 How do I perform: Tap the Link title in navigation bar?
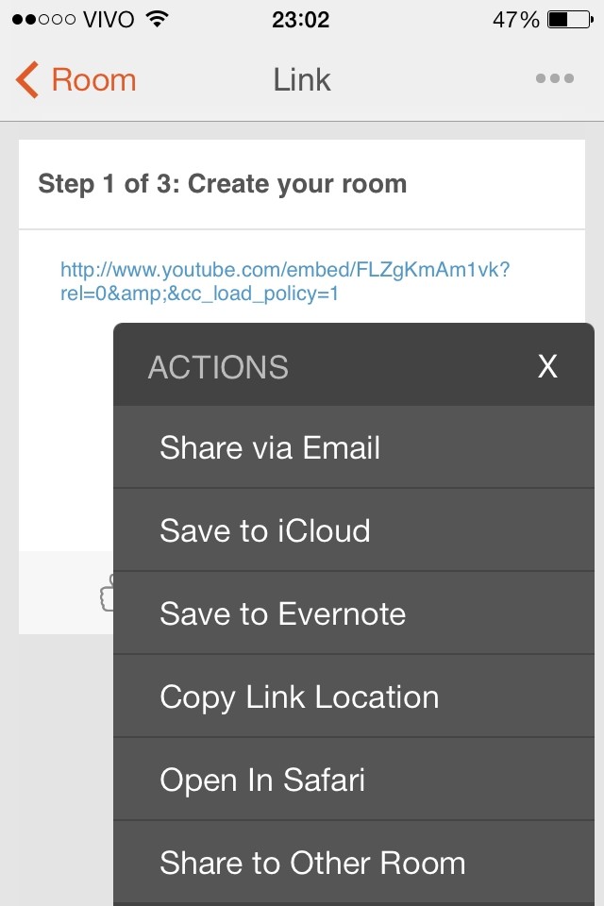[x=302, y=80]
